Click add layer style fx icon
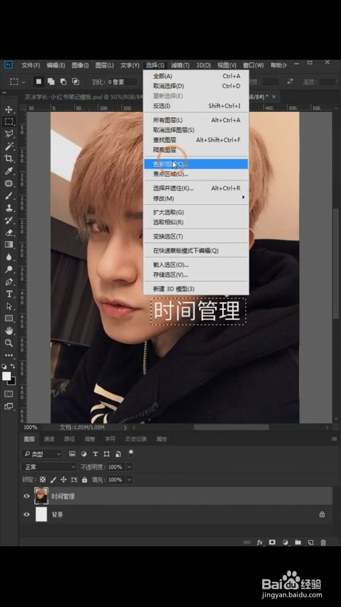 [x=260, y=542]
